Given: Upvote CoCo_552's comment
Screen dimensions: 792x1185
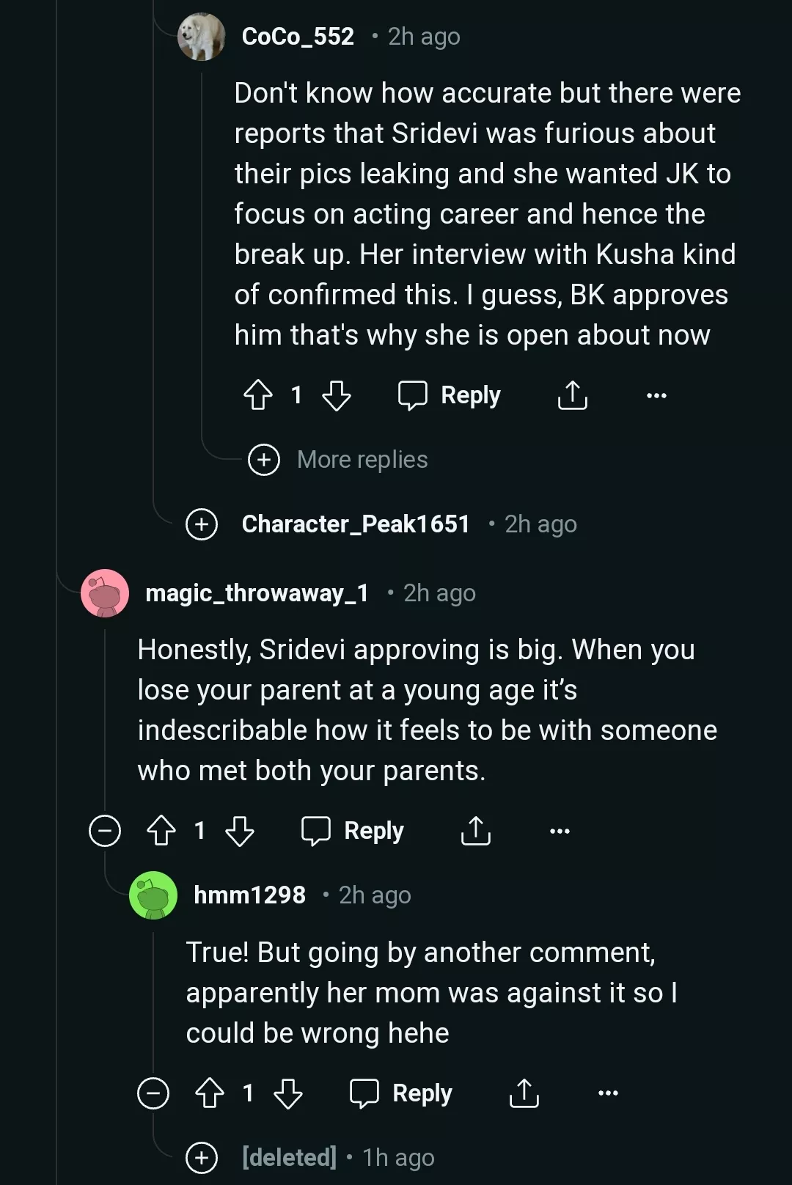Looking at the screenshot, I should (258, 395).
